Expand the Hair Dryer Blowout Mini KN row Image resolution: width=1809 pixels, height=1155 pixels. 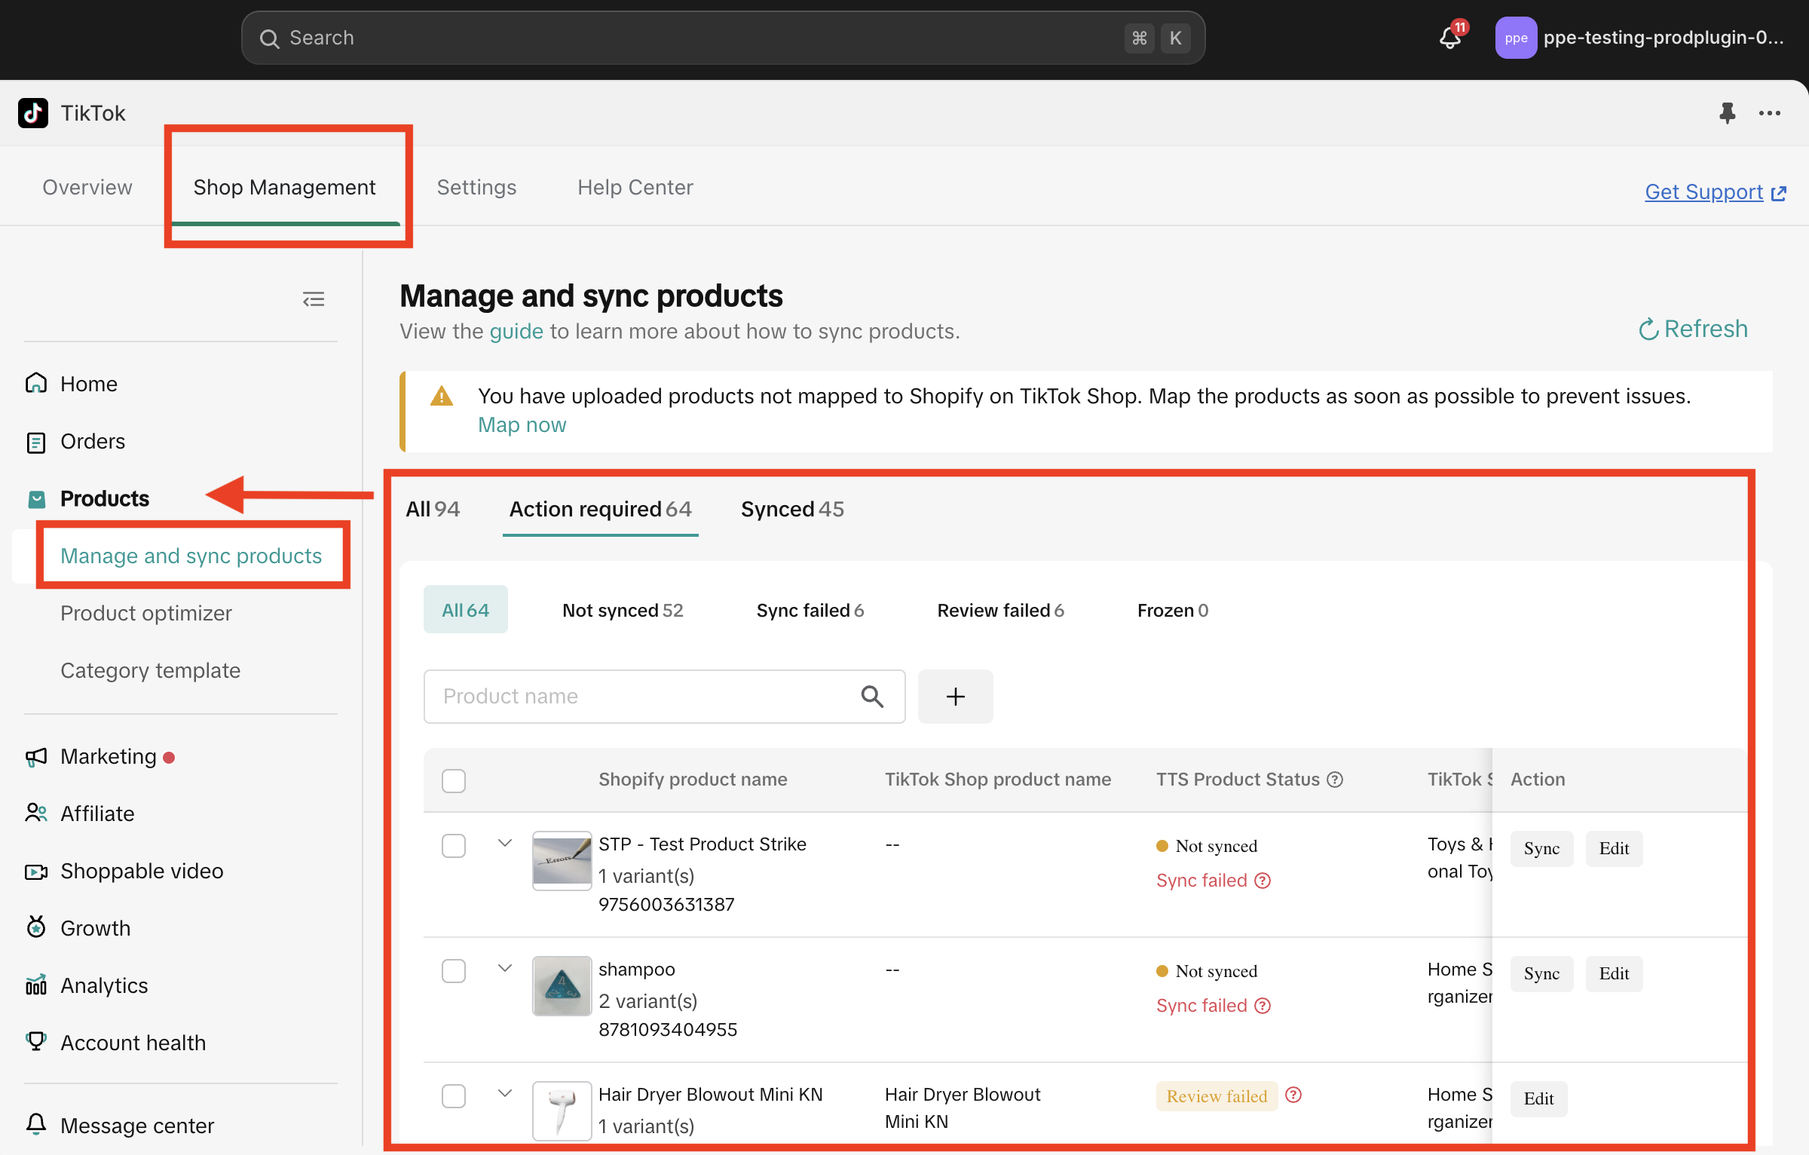505,1094
